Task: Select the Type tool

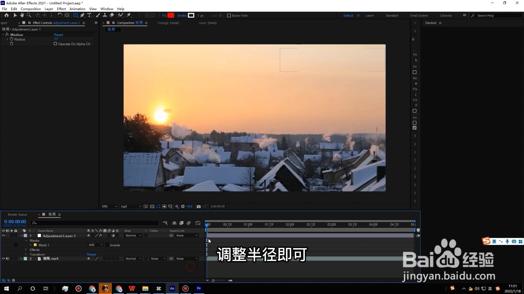Action: (x=89, y=15)
